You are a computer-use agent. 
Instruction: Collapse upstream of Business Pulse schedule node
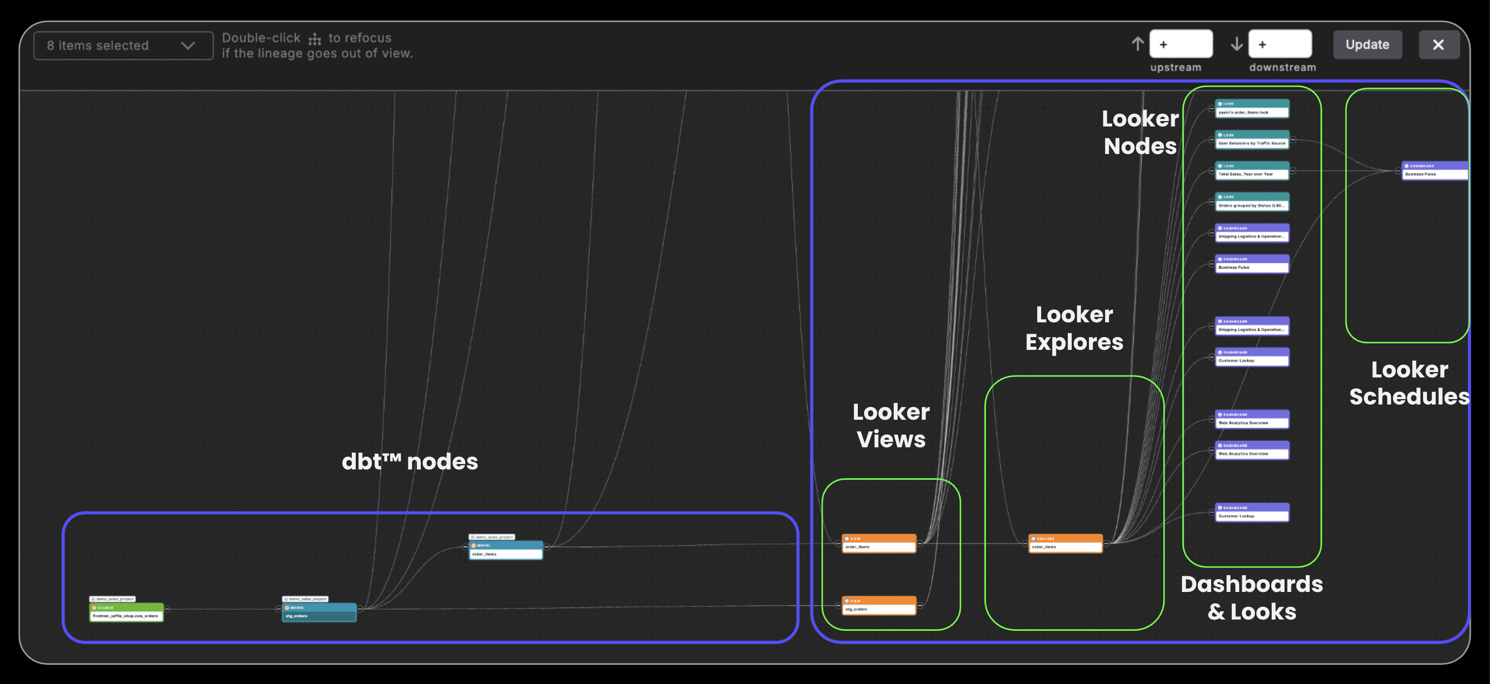pos(1398,171)
